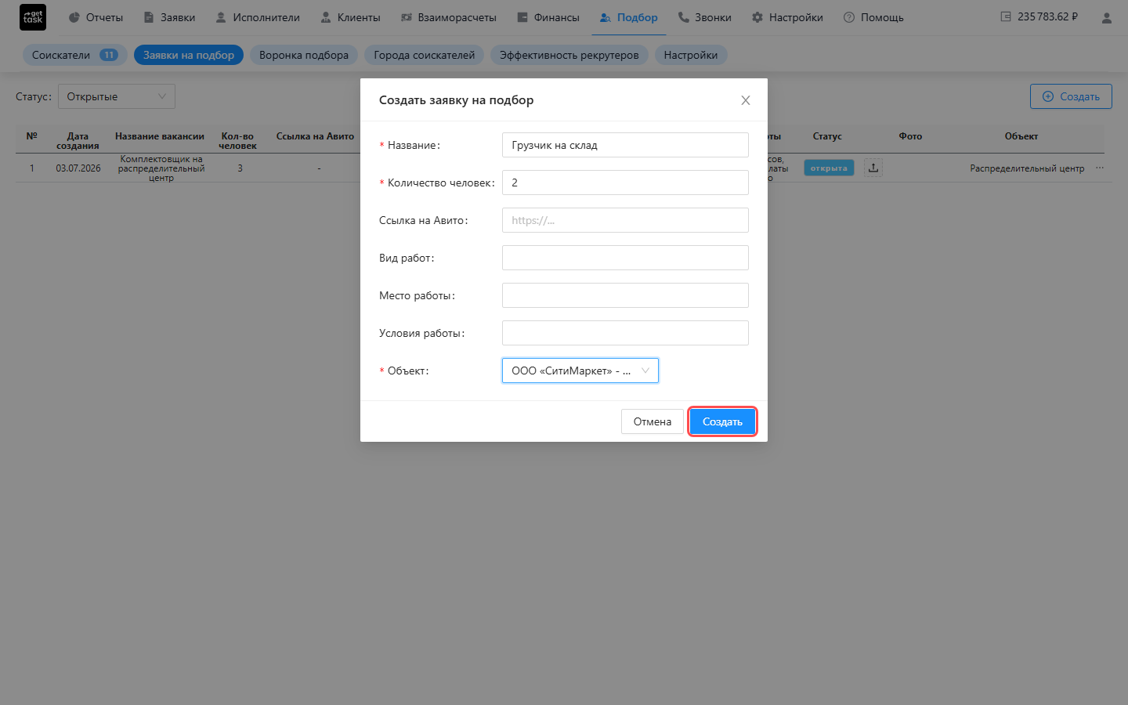Open the user profile icon
The image size is (1128, 705).
(x=1106, y=17)
